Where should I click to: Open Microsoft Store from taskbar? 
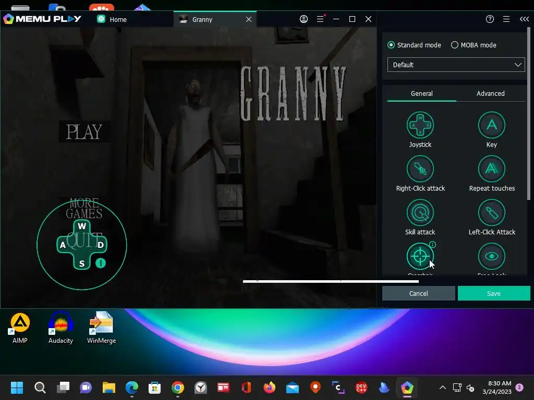click(x=154, y=387)
